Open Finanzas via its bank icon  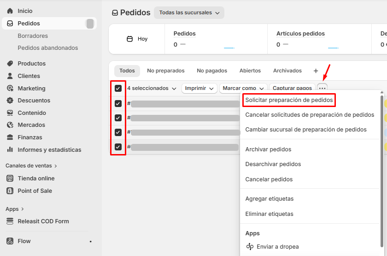pos(10,137)
